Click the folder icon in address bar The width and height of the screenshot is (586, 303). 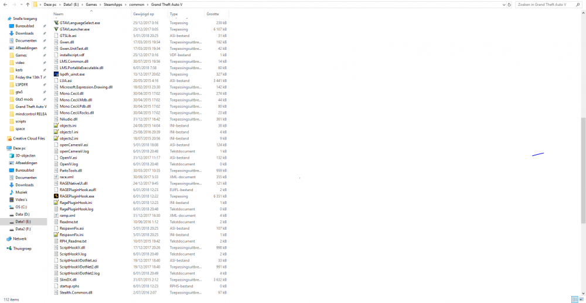35,5
